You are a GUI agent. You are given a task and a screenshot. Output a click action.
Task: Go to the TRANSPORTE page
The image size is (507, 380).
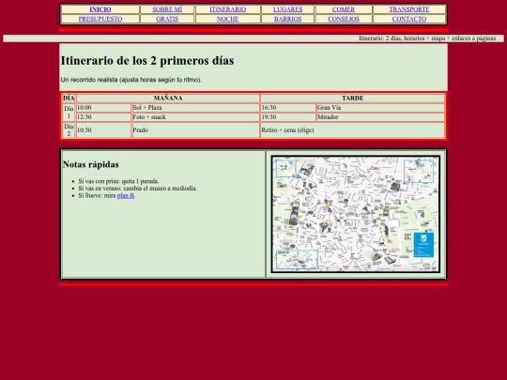click(x=409, y=9)
